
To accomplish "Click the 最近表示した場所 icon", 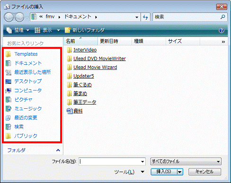I will pos(8,72).
